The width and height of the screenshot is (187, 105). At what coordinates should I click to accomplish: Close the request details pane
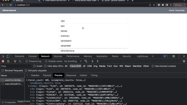tap(27, 75)
